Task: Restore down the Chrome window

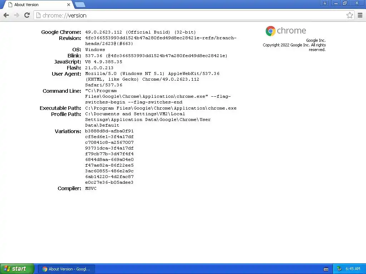Action: coord(345,3)
